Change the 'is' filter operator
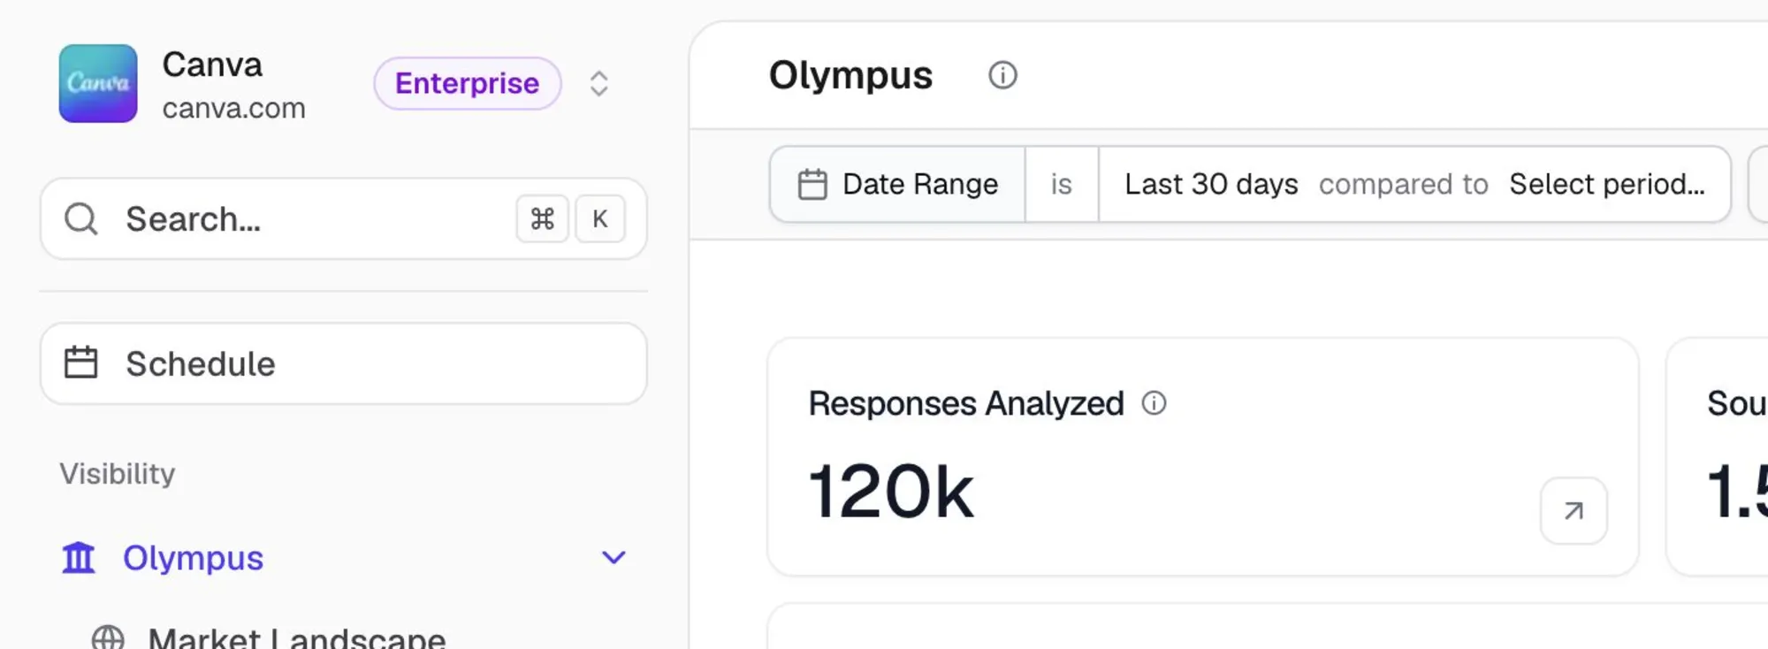This screenshot has height=649, width=1768. tap(1062, 184)
